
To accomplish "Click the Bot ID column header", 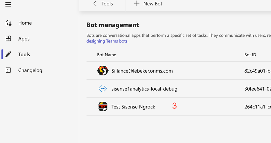I will coord(250,55).
